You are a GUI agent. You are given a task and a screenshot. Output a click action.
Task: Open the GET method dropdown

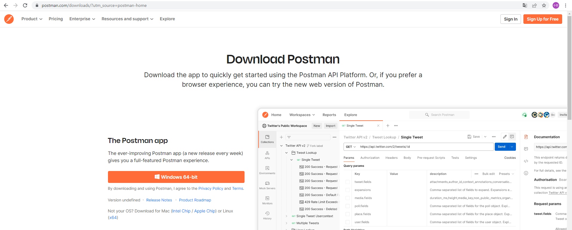point(351,147)
